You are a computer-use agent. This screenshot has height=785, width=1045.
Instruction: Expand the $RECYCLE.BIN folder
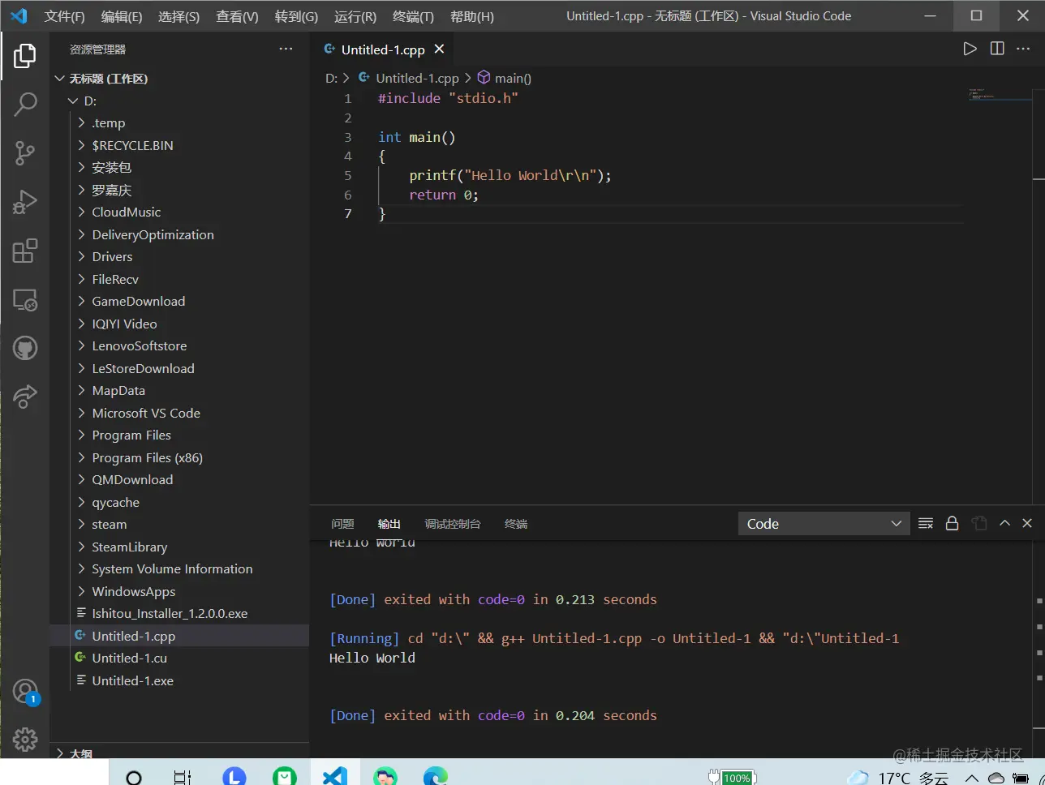point(179,145)
